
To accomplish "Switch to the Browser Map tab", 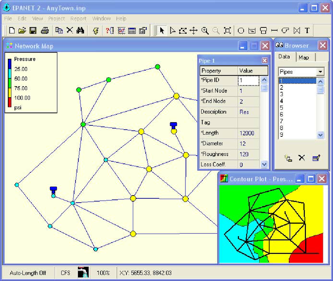I will click(x=304, y=58).
